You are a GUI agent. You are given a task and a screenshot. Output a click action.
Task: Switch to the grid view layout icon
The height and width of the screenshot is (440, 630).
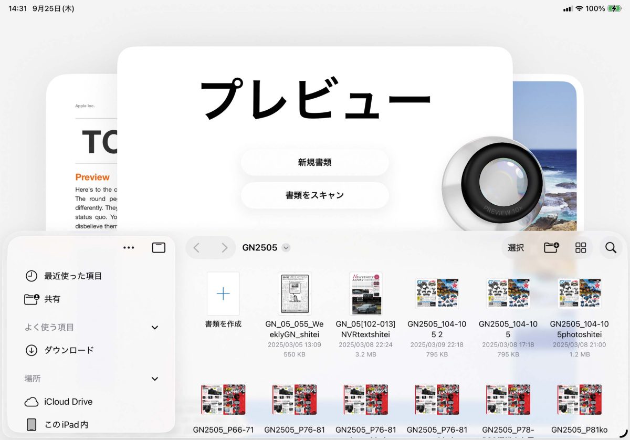tap(581, 248)
